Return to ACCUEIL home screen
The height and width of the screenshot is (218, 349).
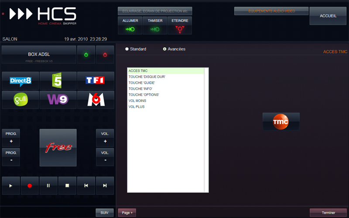pyautogui.click(x=328, y=16)
